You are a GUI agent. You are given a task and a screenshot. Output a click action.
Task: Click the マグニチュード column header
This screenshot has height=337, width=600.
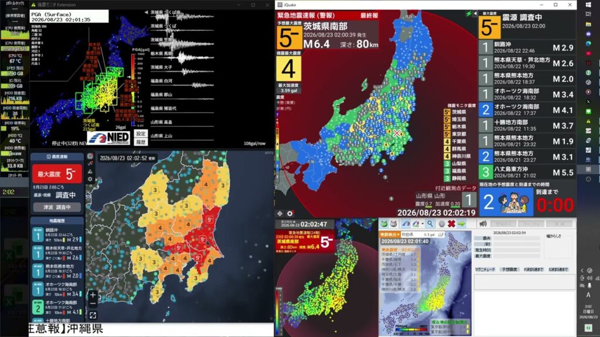(485, 269)
